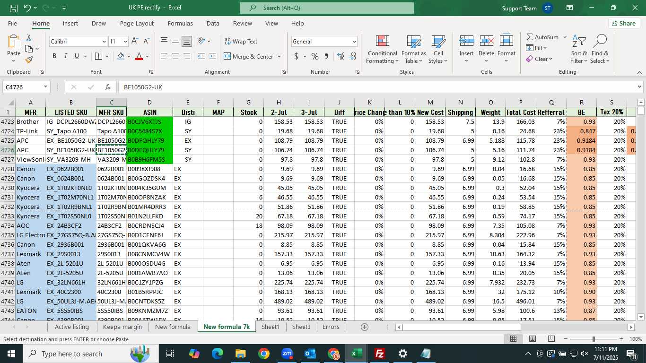Click the Delete cells icon

point(486,41)
